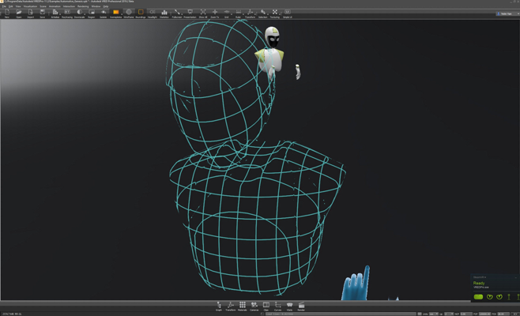This screenshot has height=316, width=520.
Task: Click the first base station icon in SteamVR
Action: (509, 297)
